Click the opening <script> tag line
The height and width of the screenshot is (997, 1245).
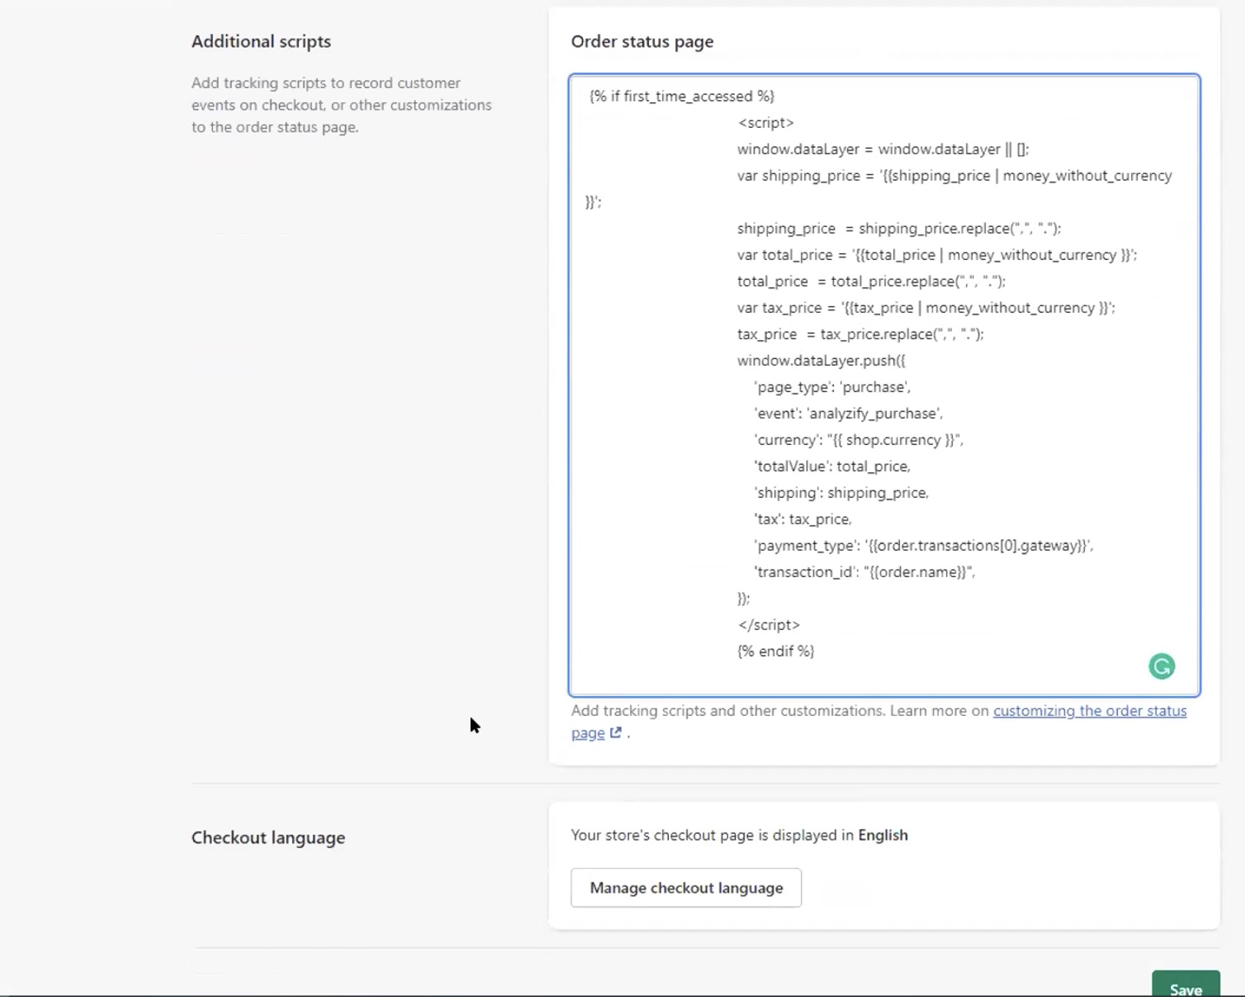coord(766,123)
